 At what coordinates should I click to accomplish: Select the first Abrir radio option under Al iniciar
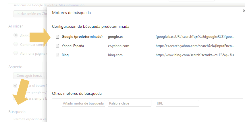click(x=16, y=36)
